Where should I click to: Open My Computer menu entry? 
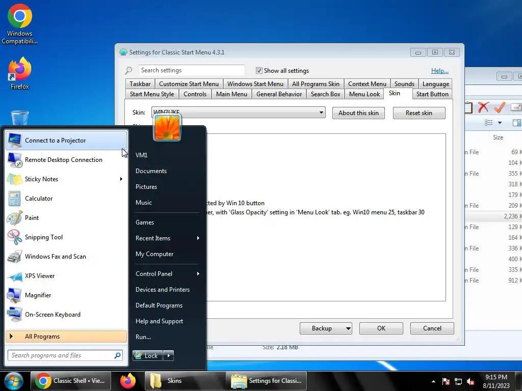click(x=154, y=254)
